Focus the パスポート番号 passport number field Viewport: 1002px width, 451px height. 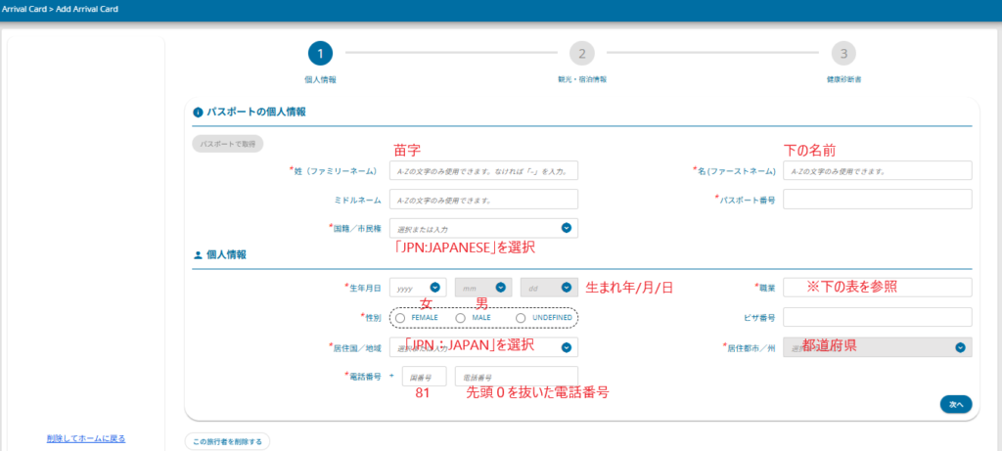(877, 200)
